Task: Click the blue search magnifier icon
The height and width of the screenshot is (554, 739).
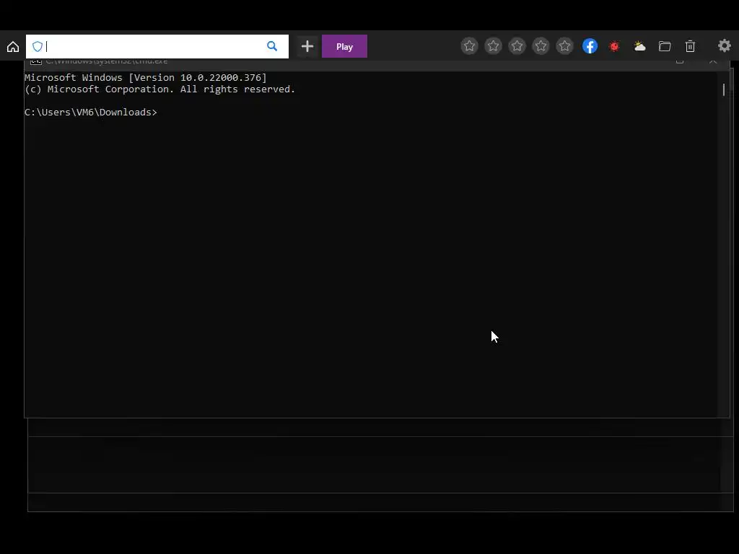Action: 272,45
